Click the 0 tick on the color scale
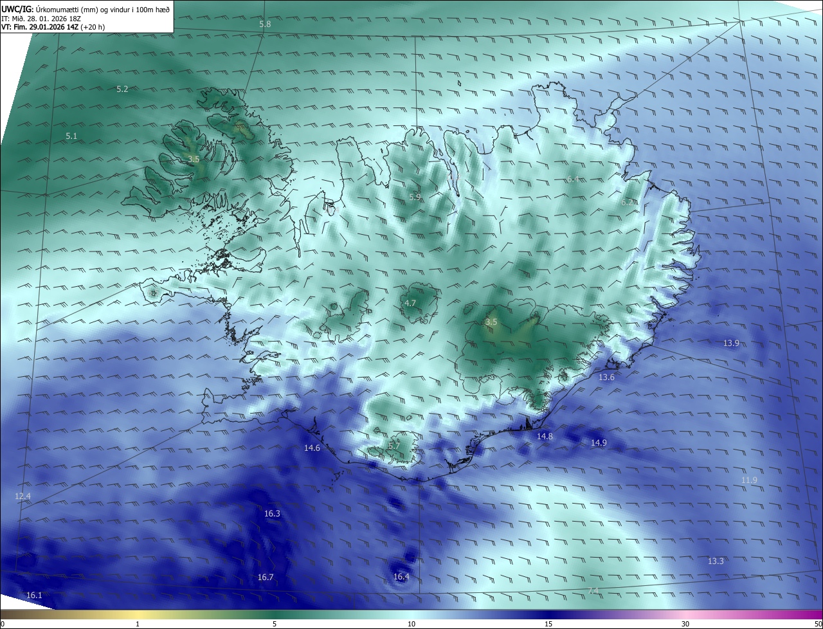Image resolution: width=823 pixels, height=629 pixels. pos(2,624)
